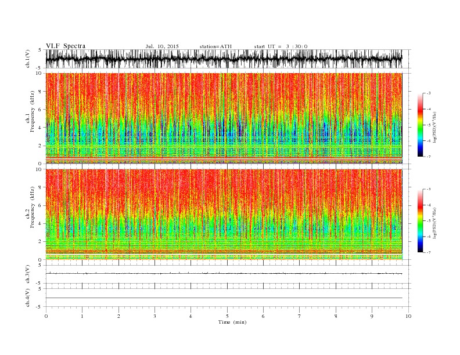Click the ch.1(V) waveform axis label
Image resolution: width=460 pixels, height=355 pixels.
point(28,59)
